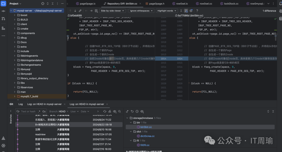Image resolution: width=282 pixels, height=152 pixels.
Task: Open dict0crea.cc in changed files
Action: 147,136
